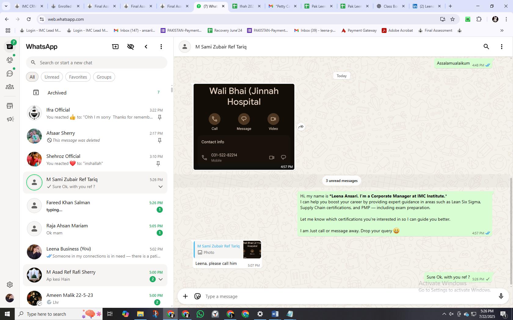513x320 pixels.
Task: Record a voice message with microphone
Action: (501, 296)
